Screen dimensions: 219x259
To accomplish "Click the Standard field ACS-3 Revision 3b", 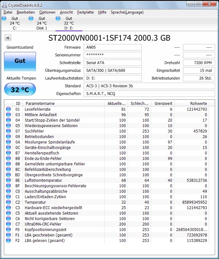I will [x=149, y=86].
